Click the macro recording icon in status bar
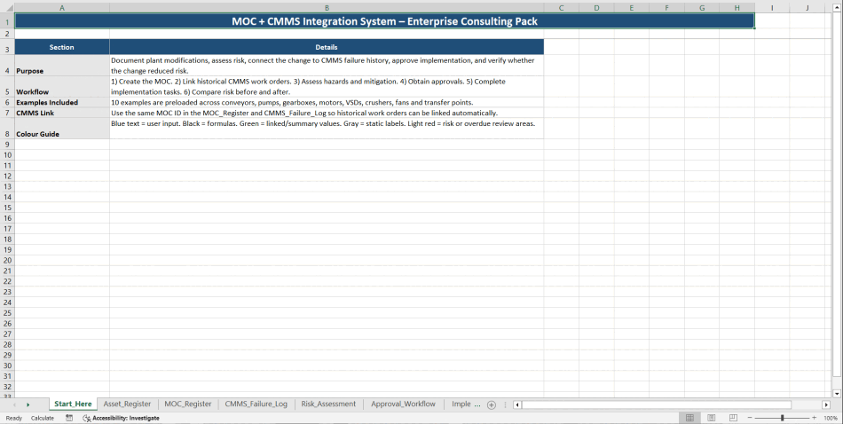Image resolution: width=843 pixels, height=424 pixels. coord(69,418)
